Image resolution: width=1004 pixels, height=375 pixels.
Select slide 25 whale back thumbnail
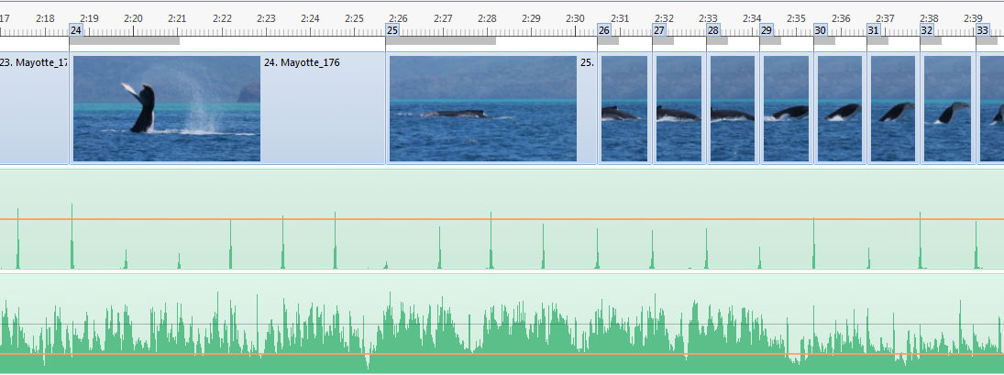[482, 108]
